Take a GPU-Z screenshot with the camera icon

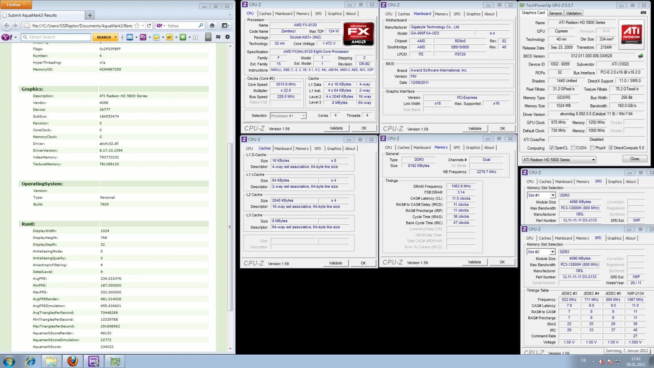[643, 13]
